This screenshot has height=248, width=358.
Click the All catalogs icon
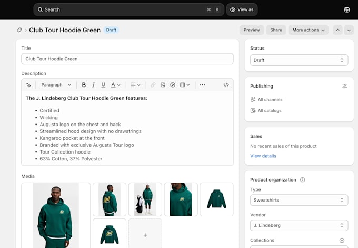pyautogui.click(x=253, y=110)
